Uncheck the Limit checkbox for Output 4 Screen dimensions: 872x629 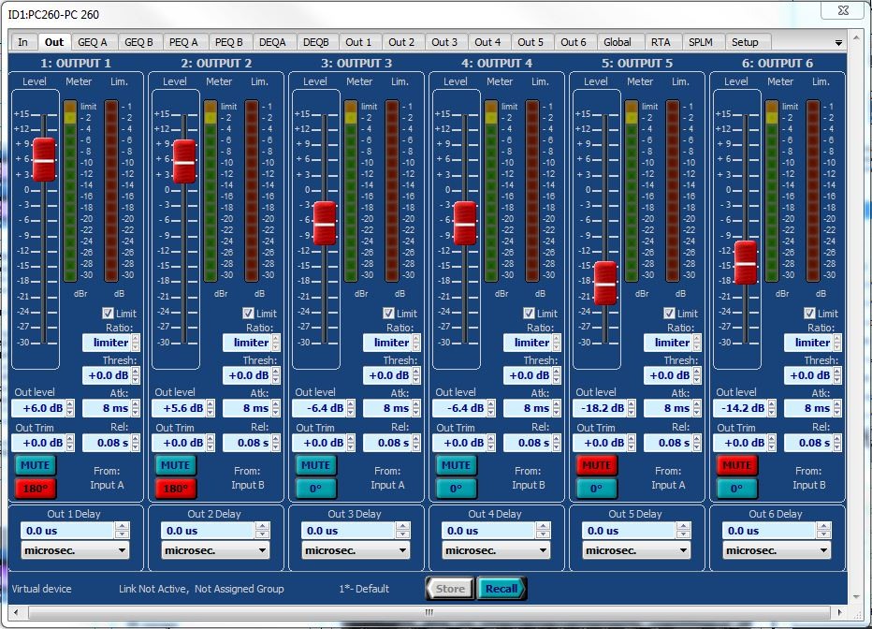529,314
